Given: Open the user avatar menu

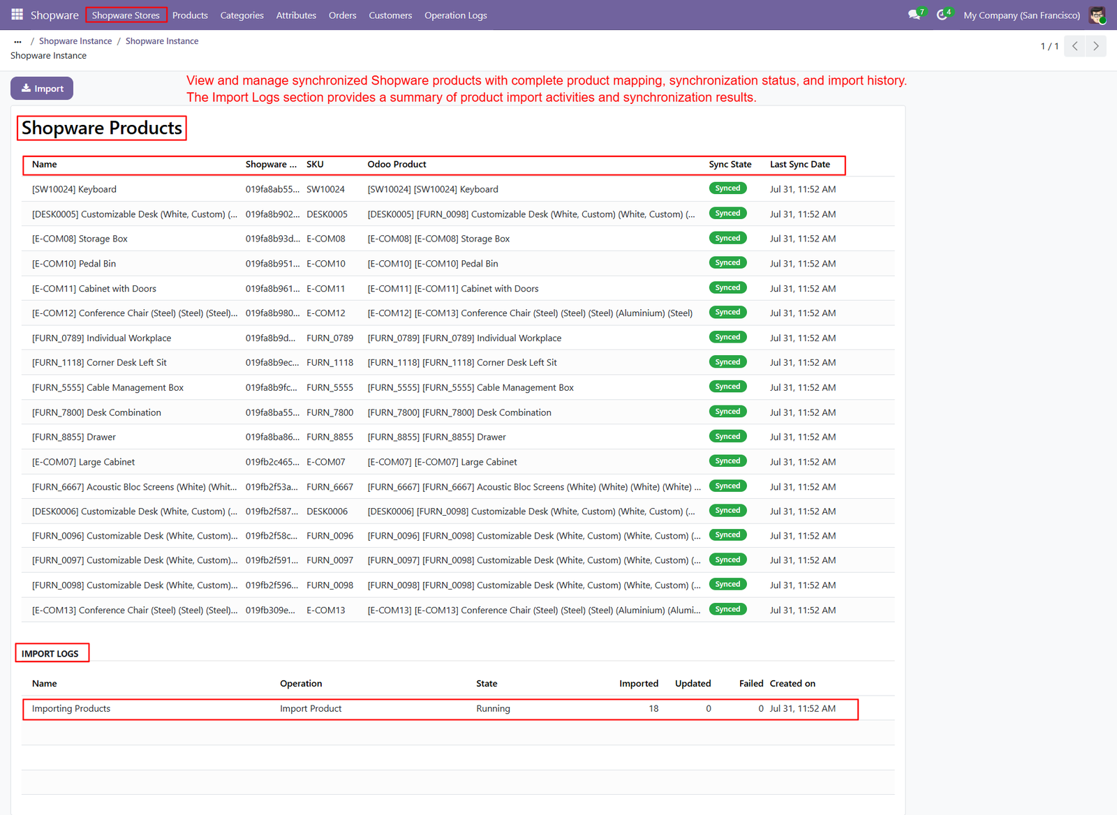Looking at the screenshot, I should [1097, 15].
